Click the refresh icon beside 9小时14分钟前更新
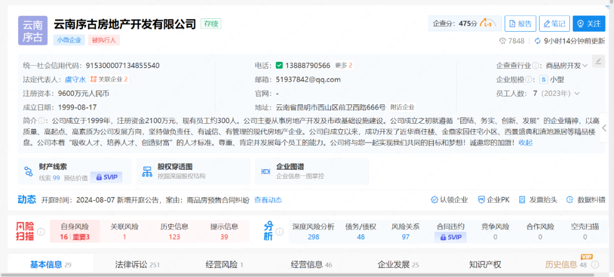Screen dimensions: 614x277 coord(537,41)
